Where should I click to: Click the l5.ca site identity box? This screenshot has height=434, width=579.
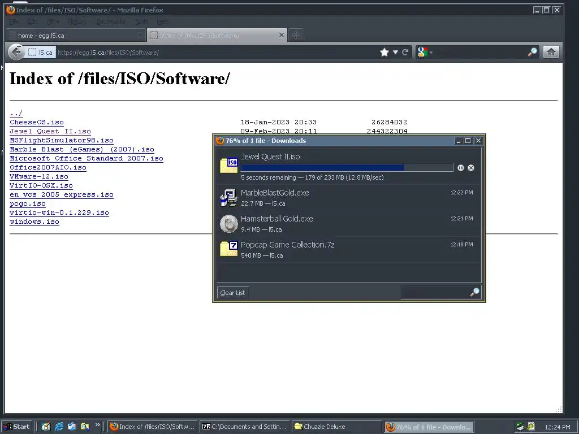click(41, 53)
